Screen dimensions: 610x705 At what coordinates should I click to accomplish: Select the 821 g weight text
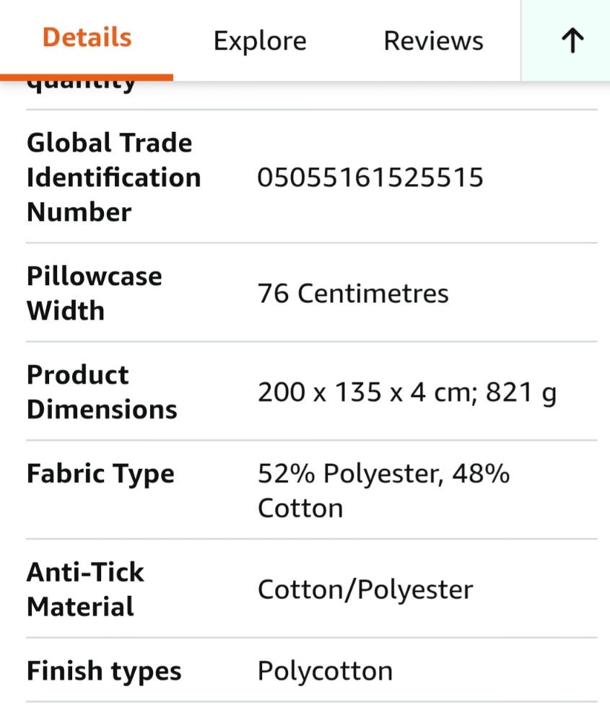[521, 393]
